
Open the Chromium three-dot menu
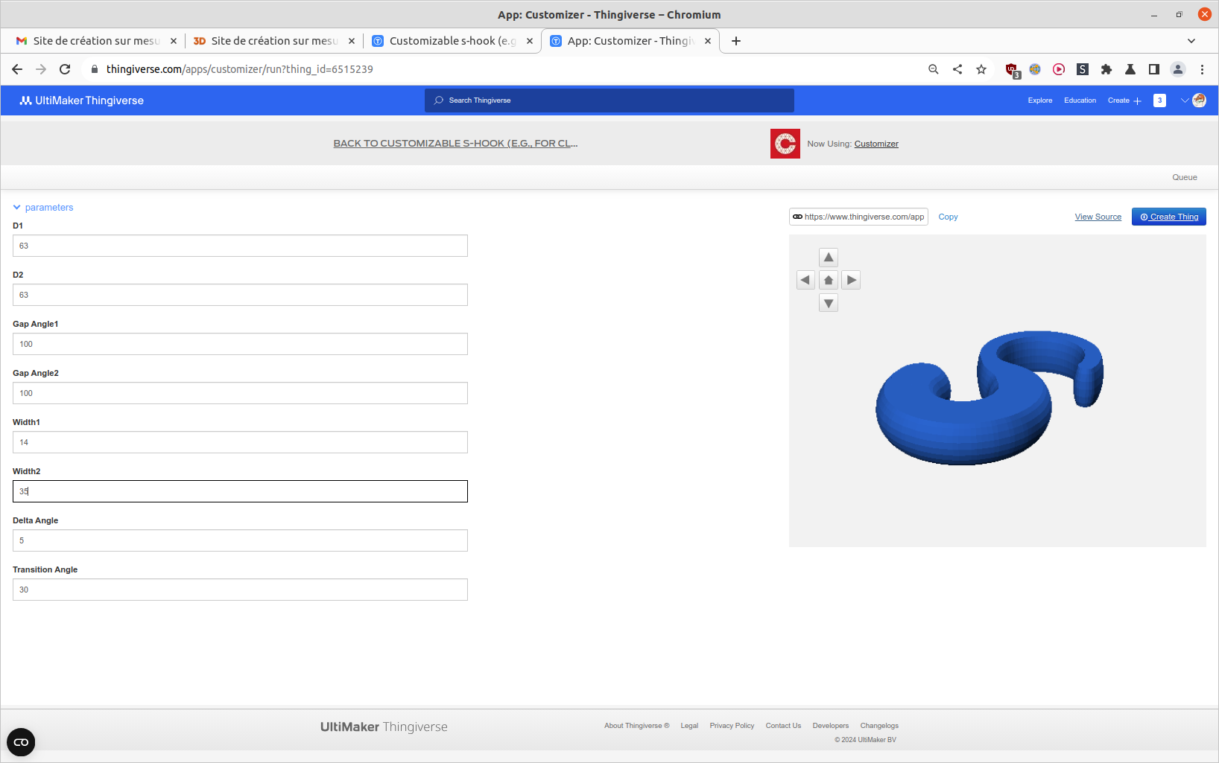point(1202,69)
